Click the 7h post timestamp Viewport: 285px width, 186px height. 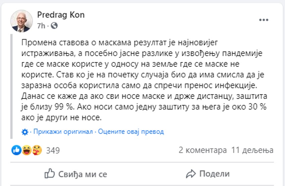41,26
